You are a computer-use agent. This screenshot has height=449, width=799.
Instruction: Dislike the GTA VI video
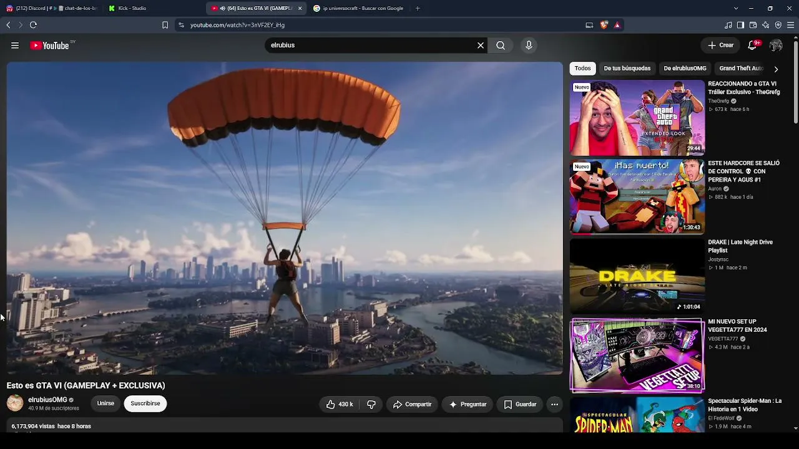371,404
